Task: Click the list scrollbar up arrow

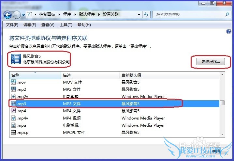Action: pos(222,74)
